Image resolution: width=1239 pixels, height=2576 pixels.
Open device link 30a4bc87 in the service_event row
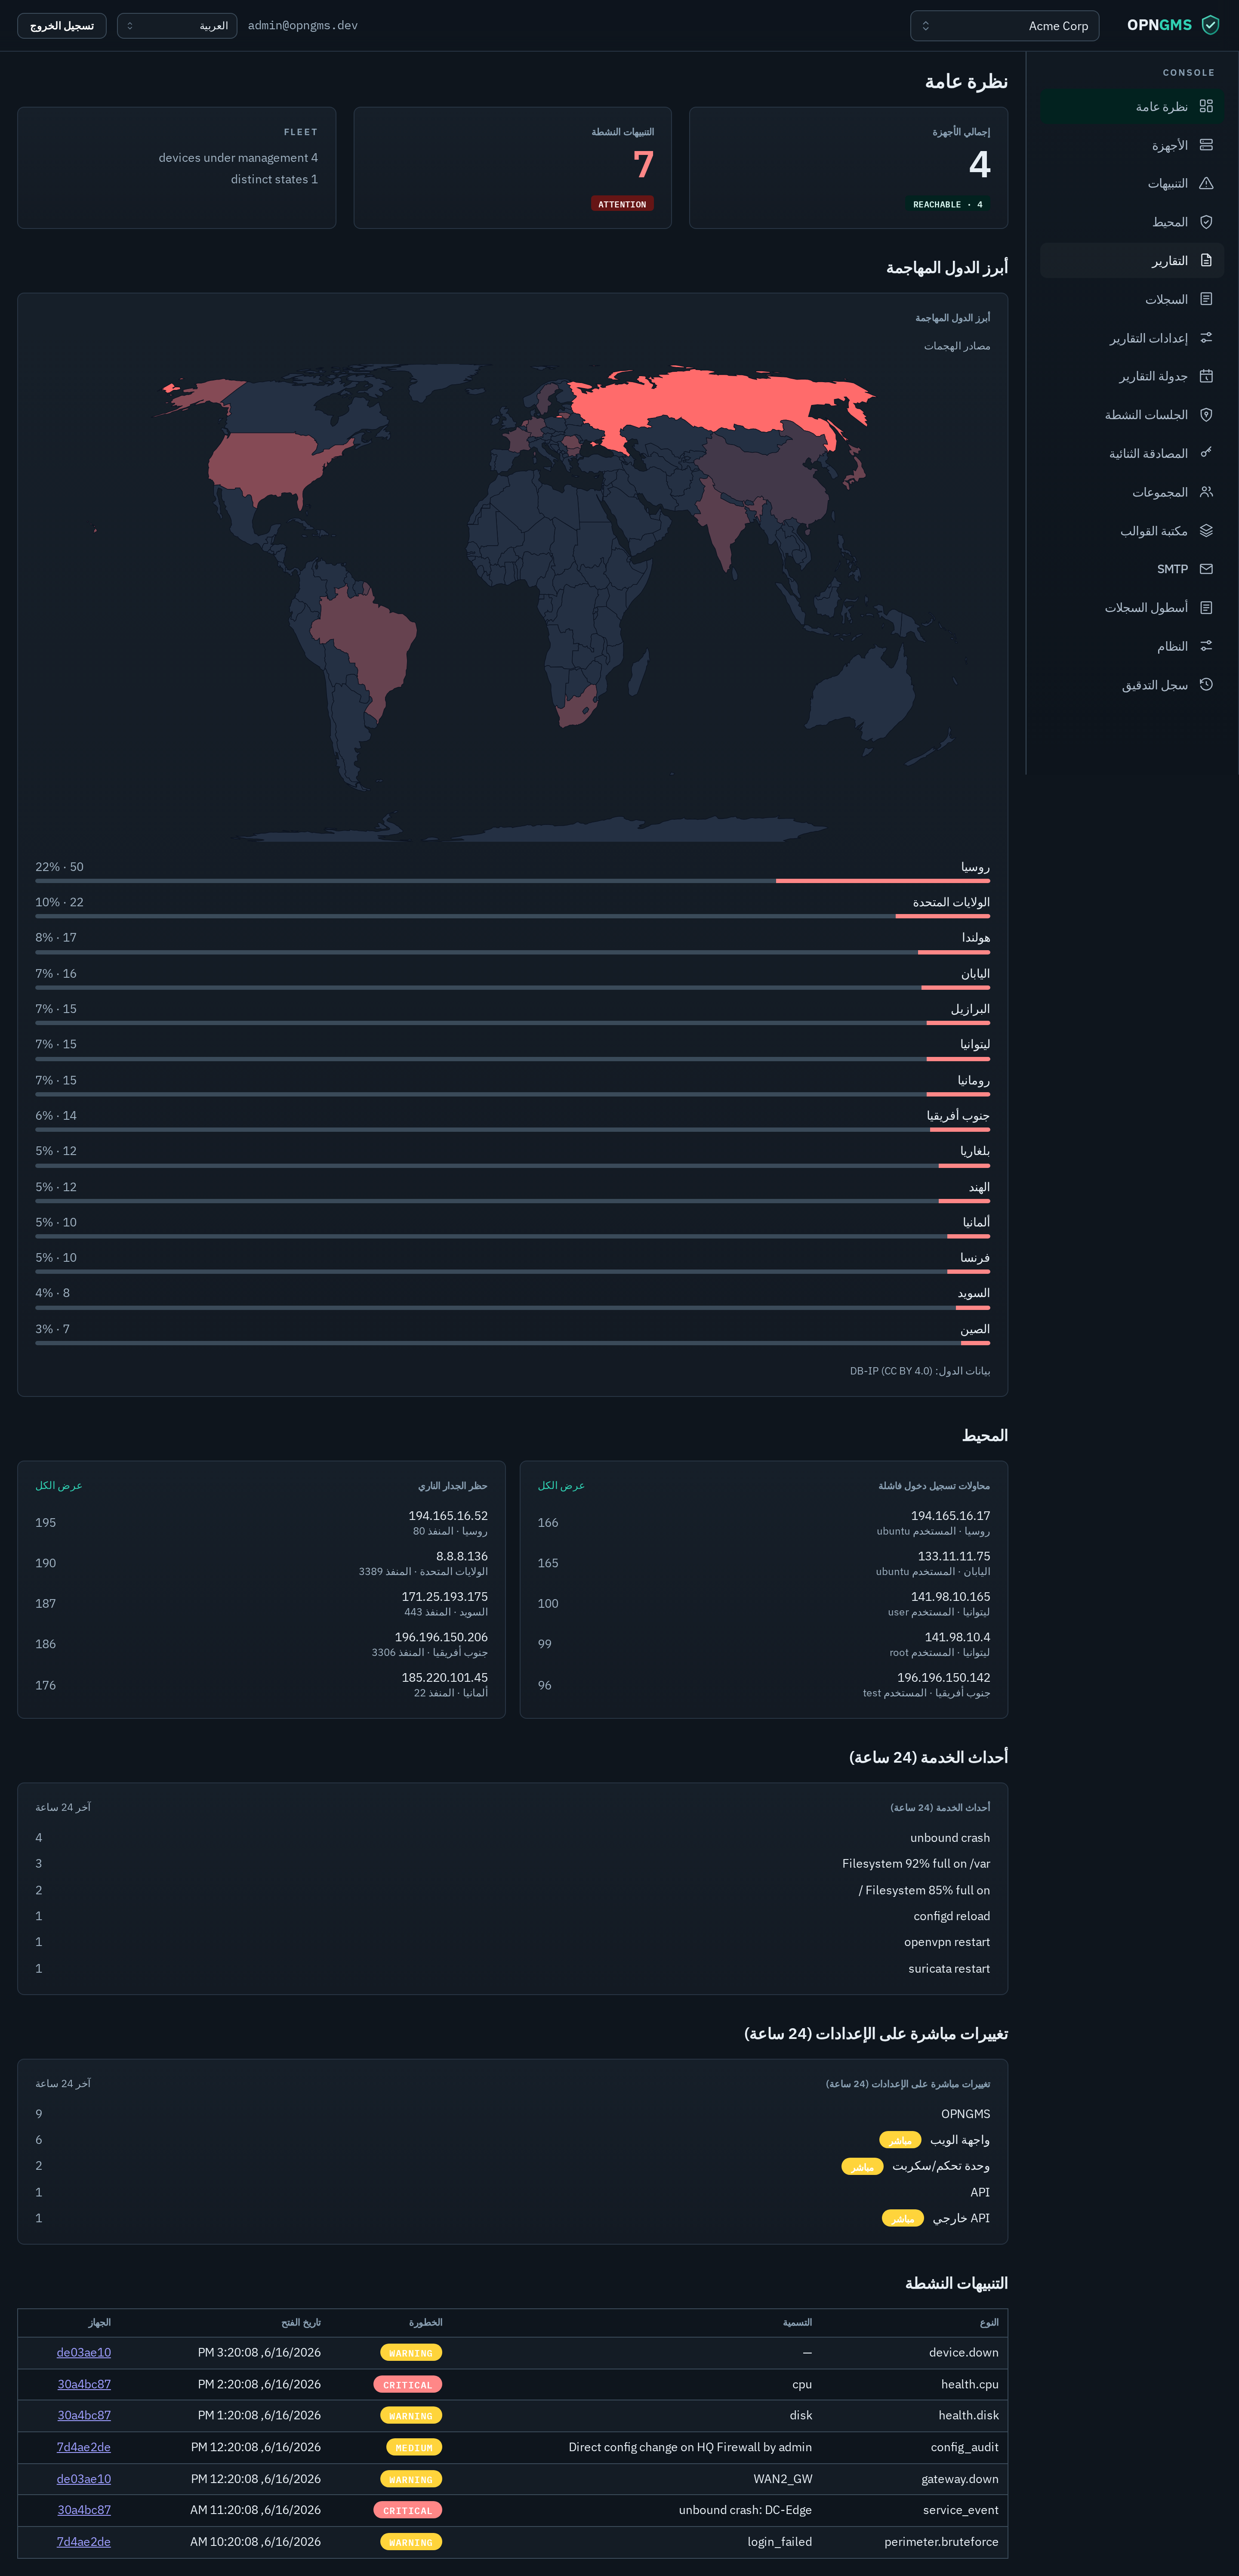[84, 2510]
